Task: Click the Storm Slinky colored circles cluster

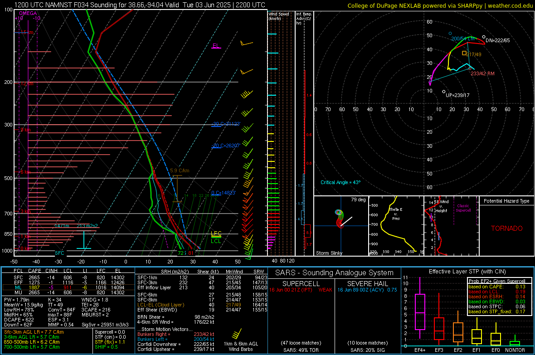Action: [x=340, y=219]
